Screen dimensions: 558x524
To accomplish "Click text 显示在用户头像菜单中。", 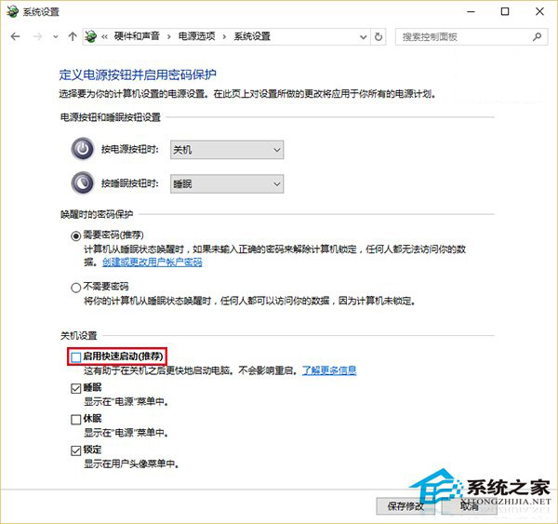I will [x=131, y=464].
